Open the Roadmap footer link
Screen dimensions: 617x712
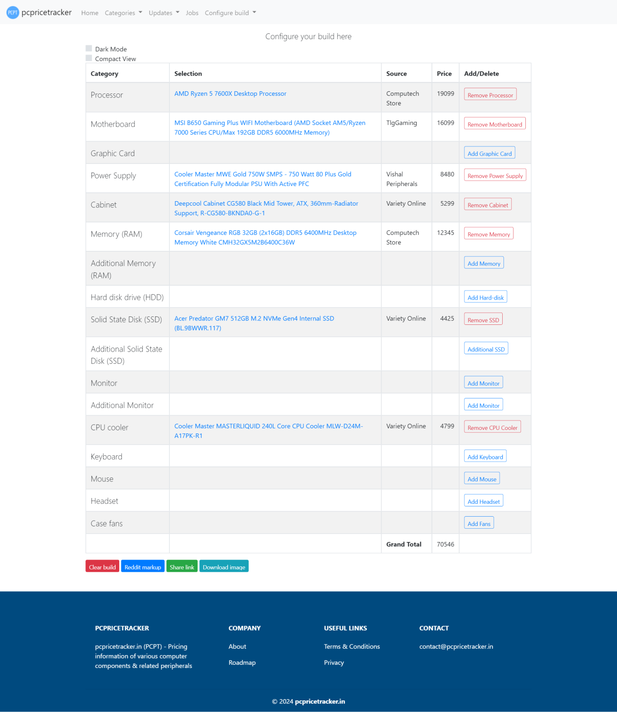coord(242,663)
